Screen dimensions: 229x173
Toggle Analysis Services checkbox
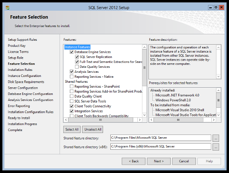[72, 72]
